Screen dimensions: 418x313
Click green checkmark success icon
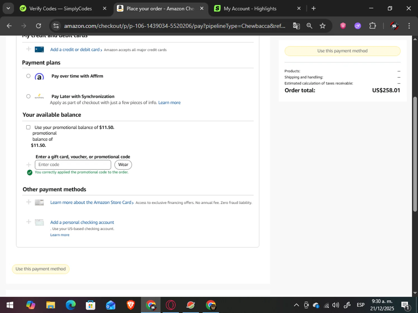30,172
